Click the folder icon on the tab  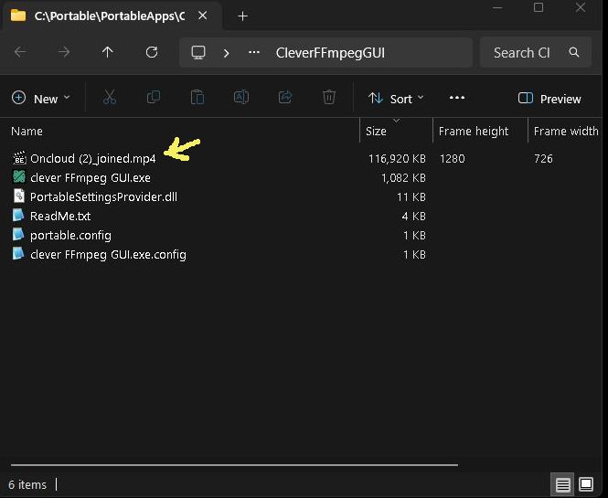[18, 16]
